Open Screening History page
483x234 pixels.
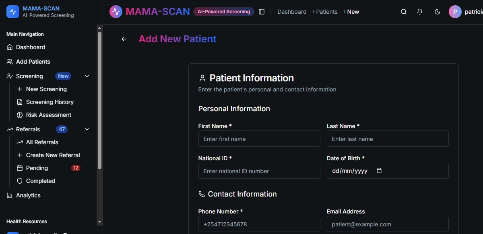point(50,102)
